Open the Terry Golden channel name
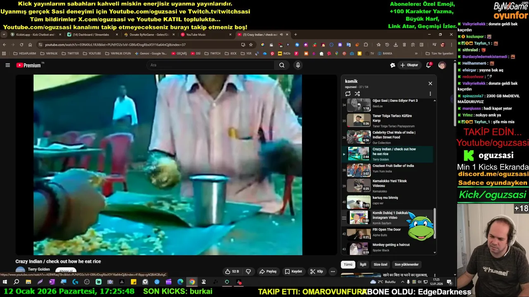 pos(39,269)
